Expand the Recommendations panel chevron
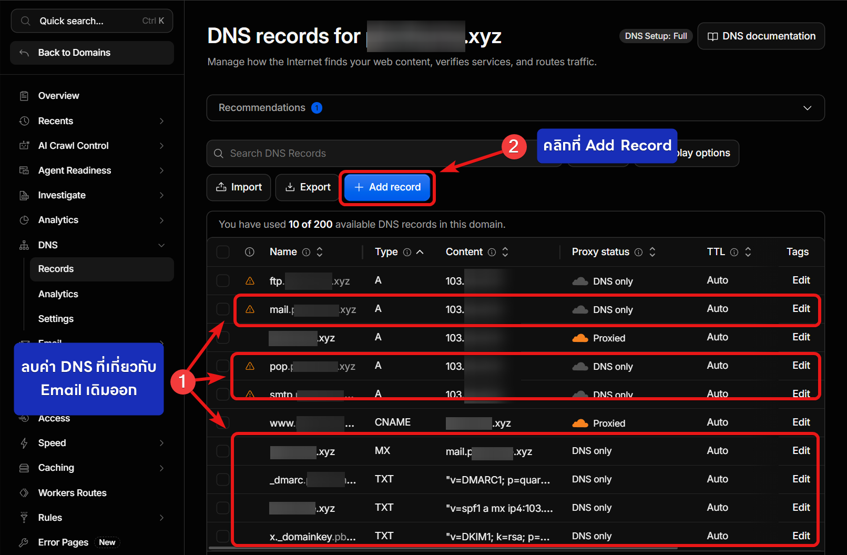 click(807, 108)
